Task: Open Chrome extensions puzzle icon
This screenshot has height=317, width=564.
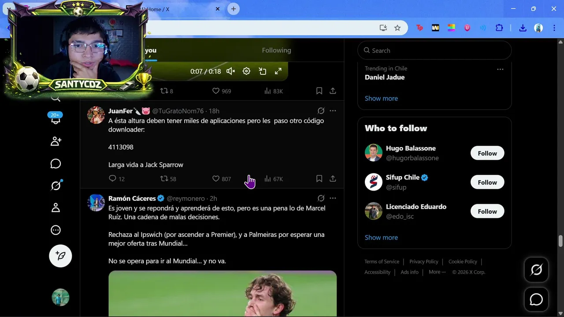Action: click(499, 28)
